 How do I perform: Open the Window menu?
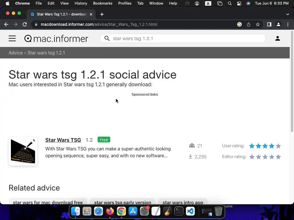pos(156,3)
